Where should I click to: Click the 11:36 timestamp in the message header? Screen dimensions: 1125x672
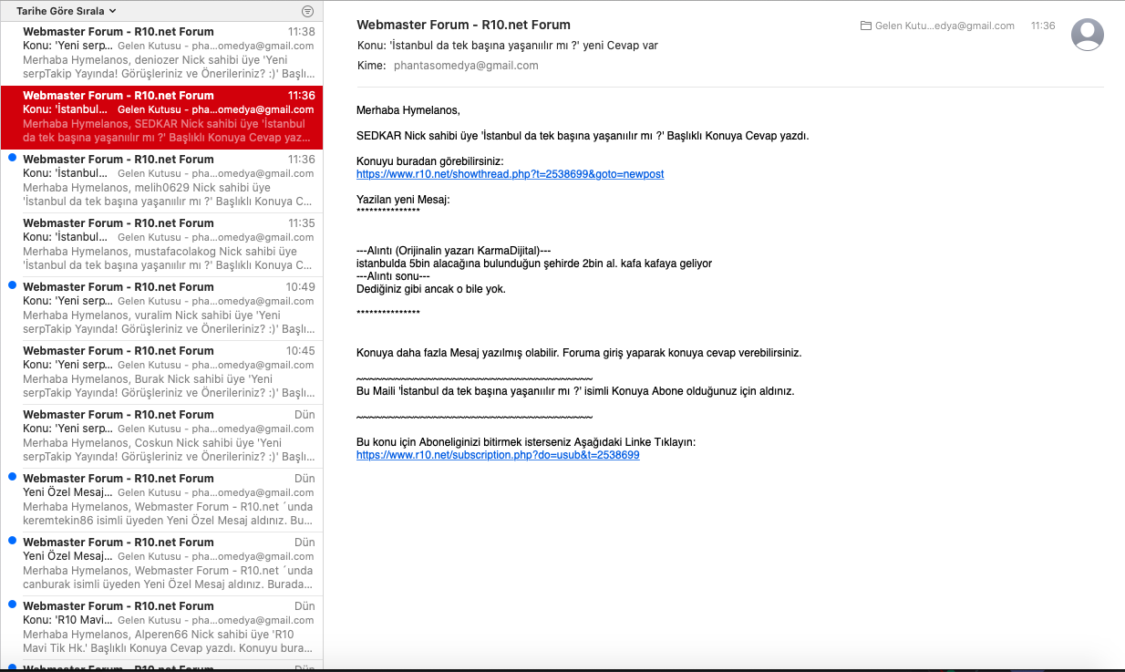[1043, 26]
